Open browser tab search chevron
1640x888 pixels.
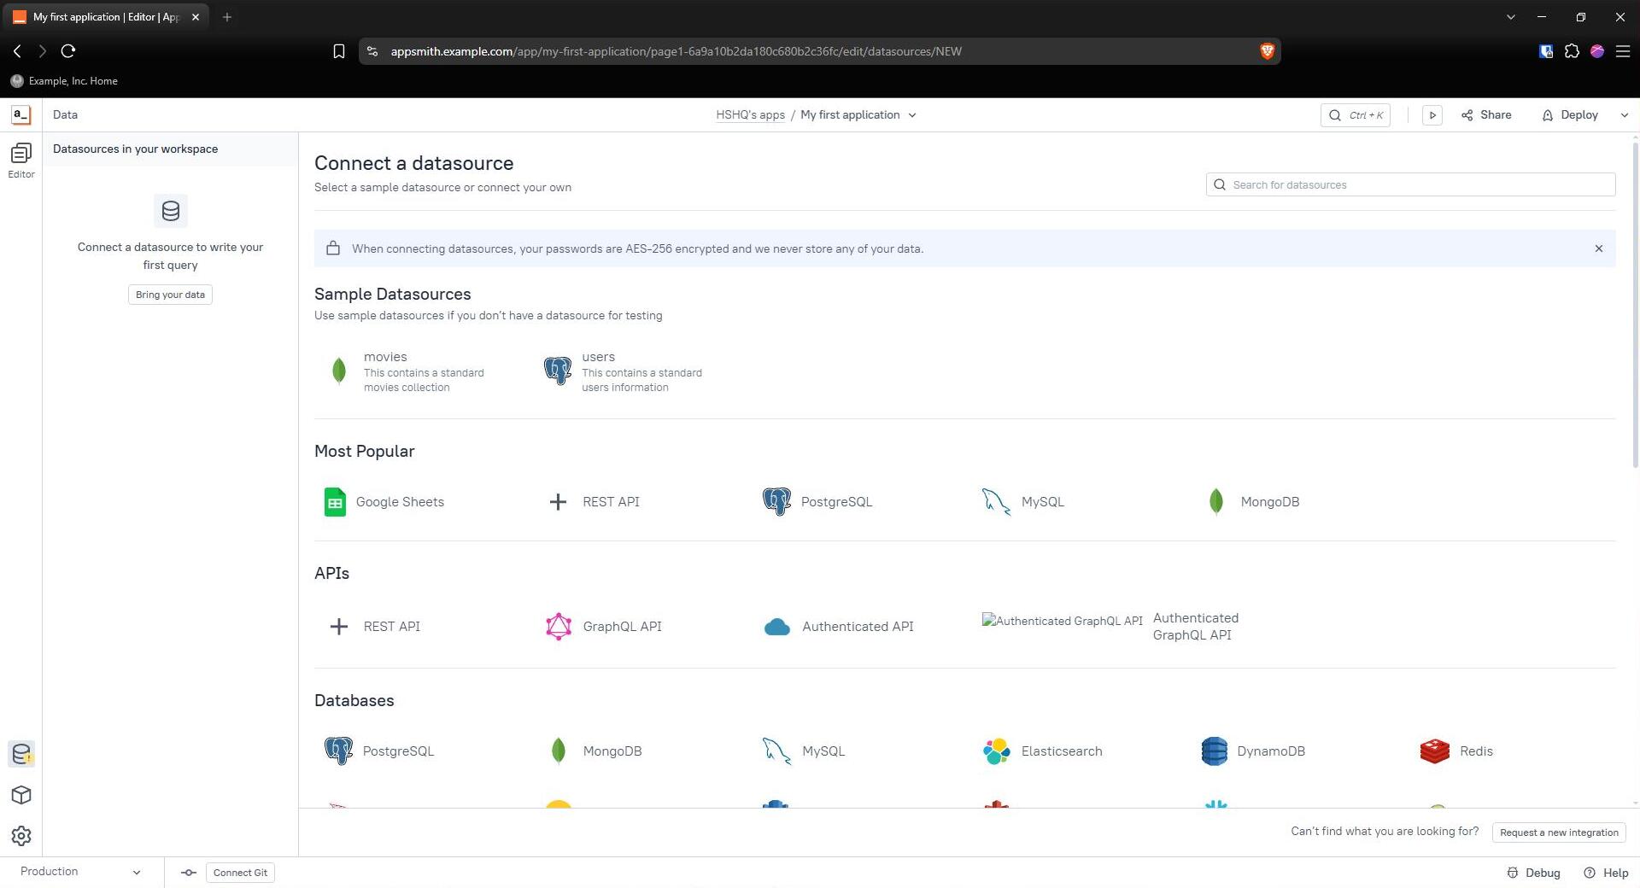coord(1510,17)
